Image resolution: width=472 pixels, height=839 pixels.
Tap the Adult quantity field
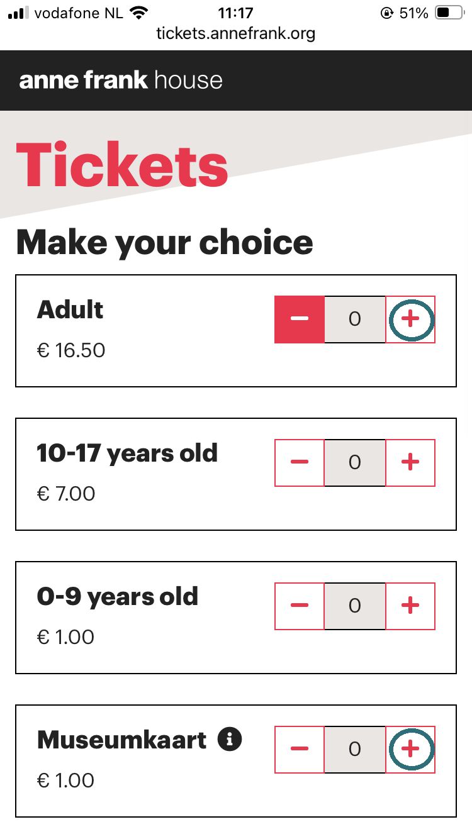pos(355,319)
